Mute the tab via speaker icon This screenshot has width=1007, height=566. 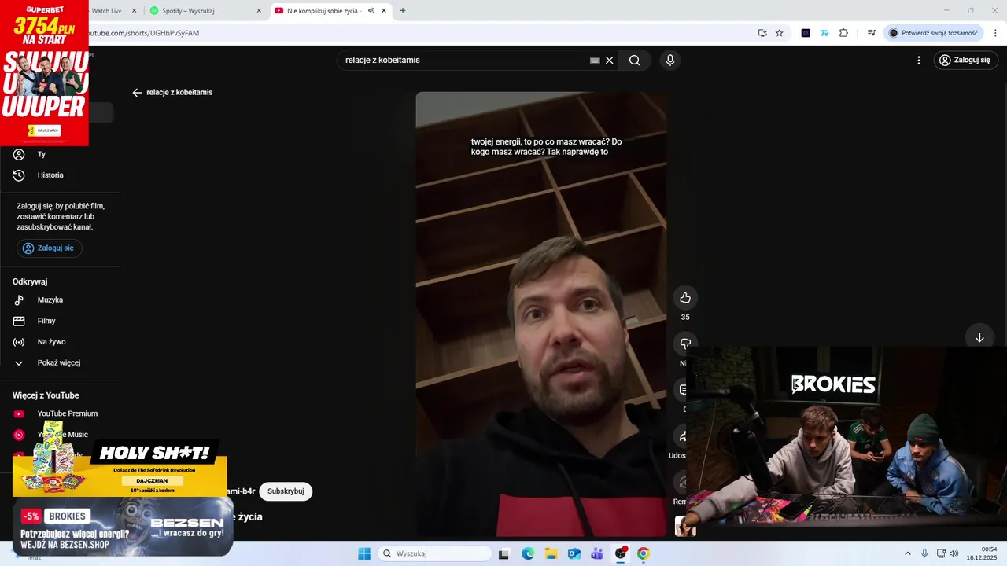(371, 11)
